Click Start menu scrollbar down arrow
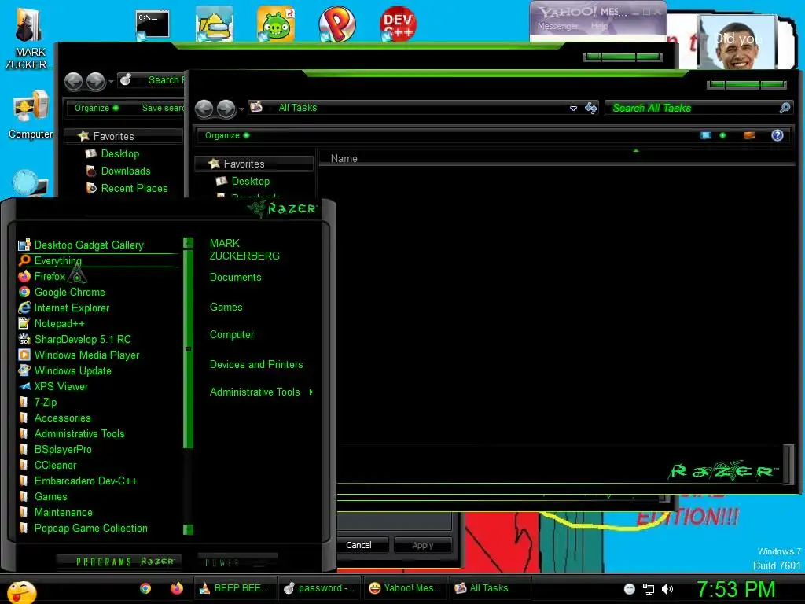The image size is (805, 604). click(x=189, y=529)
